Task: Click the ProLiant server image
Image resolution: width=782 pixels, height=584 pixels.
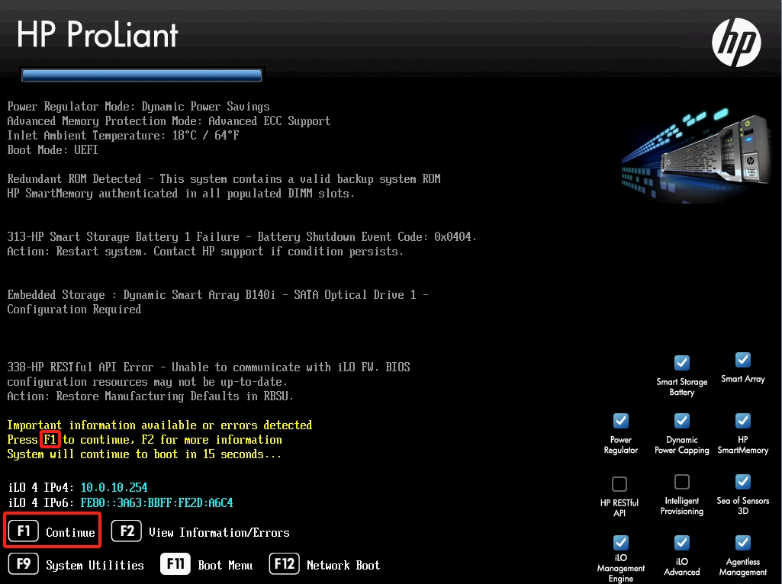Action: tap(696, 153)
